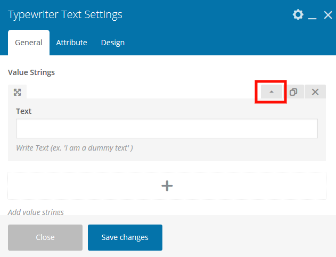Image resolution: width=336 pixels, height=257 pixels.
Task: Click the 'Add value strings' caption
Action: coord(36,212)
